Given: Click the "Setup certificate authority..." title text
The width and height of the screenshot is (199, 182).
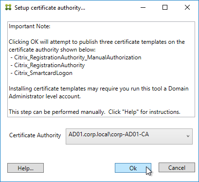Looking at the screenshot, I should click(x=50, y=8).
